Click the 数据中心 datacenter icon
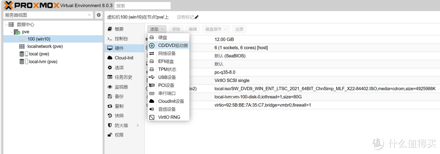The height and width of the screenshot is (154, 440). (11, 25)
